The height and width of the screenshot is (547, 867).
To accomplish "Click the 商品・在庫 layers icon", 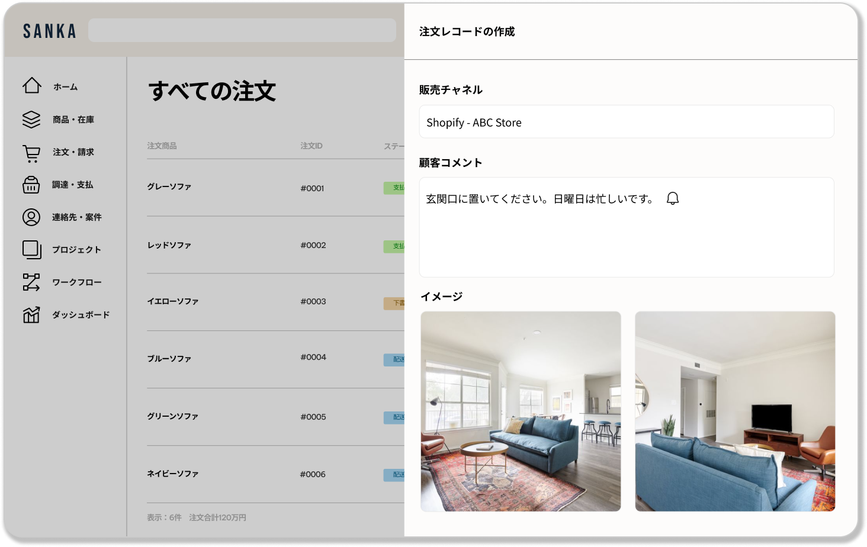I will click(31, 120).
